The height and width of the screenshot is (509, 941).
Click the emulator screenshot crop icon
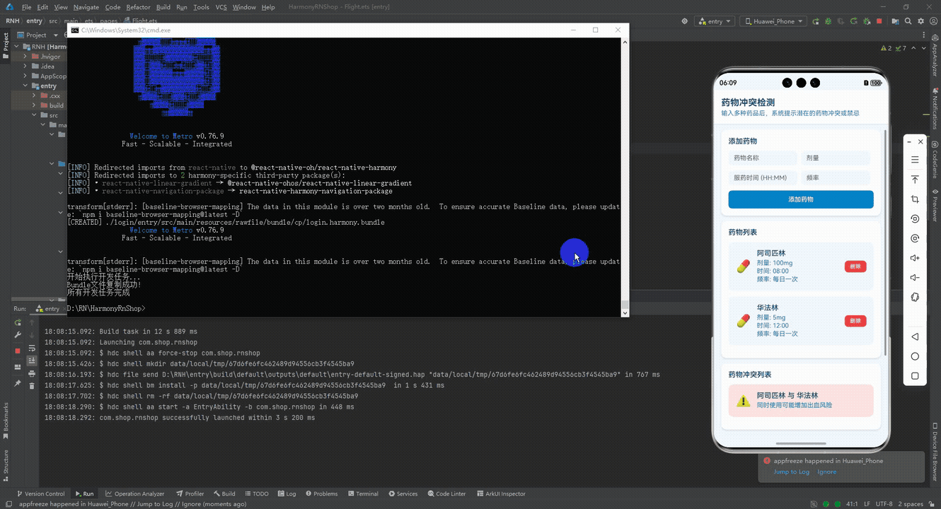[915, 199]
